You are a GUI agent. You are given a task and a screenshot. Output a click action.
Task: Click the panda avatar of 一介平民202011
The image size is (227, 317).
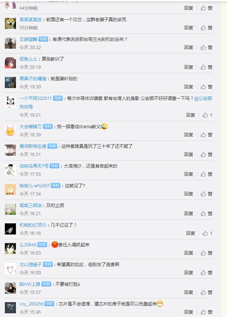[10, 102]
